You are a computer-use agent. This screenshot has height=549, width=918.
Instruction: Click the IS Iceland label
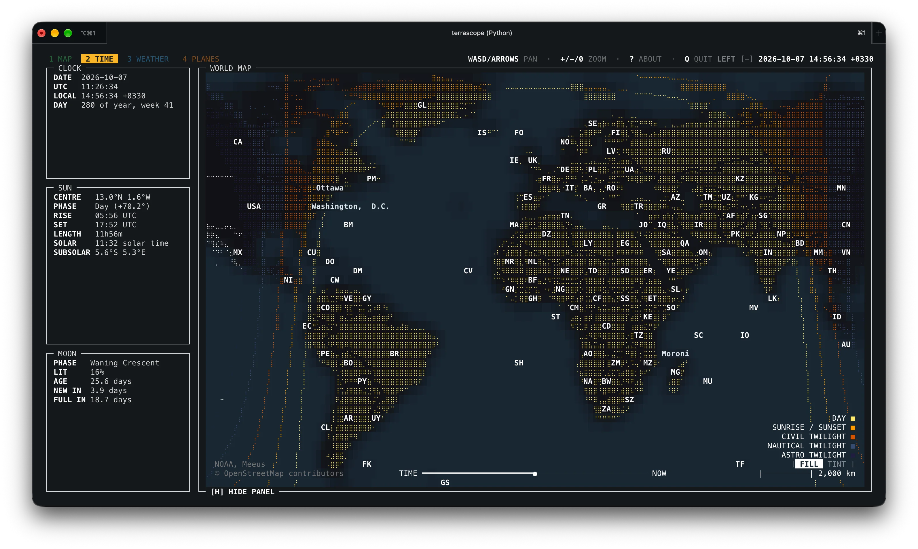(481, 132)
